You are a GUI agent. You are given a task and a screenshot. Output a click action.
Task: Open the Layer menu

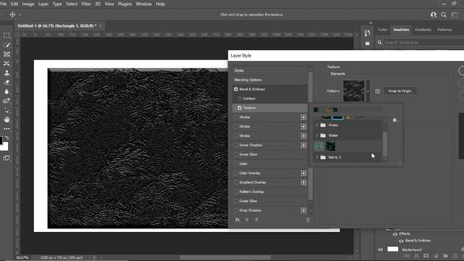[x=43, y=4]
